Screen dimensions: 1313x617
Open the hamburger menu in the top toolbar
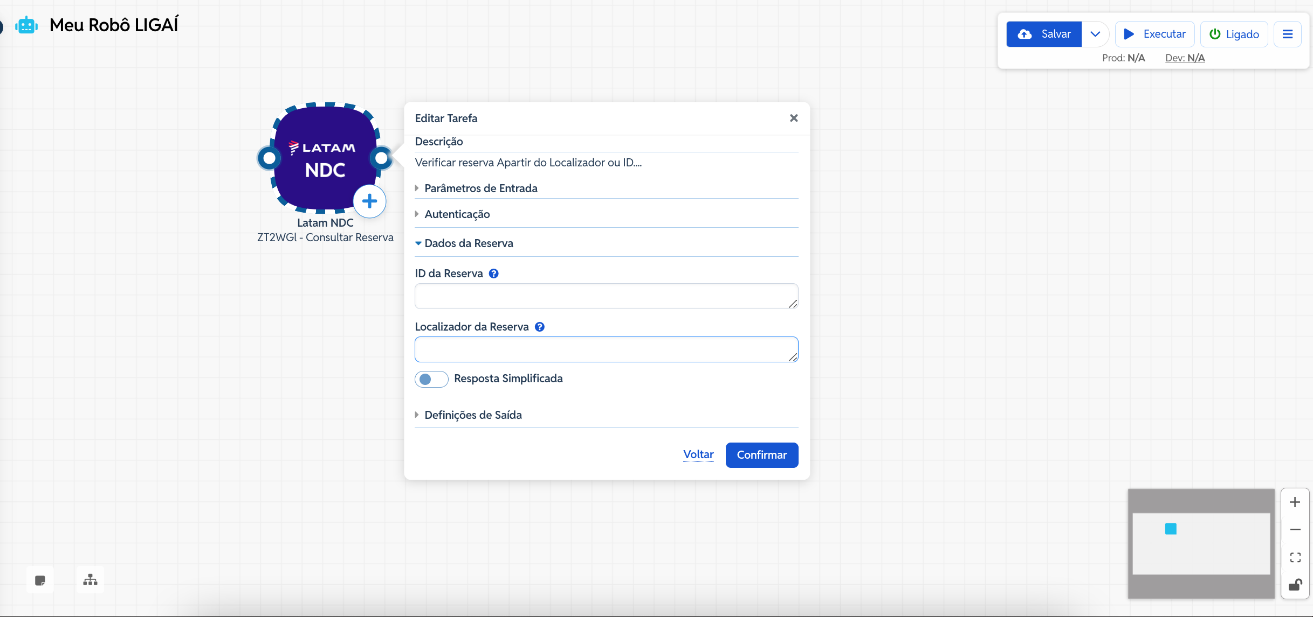1287,34
